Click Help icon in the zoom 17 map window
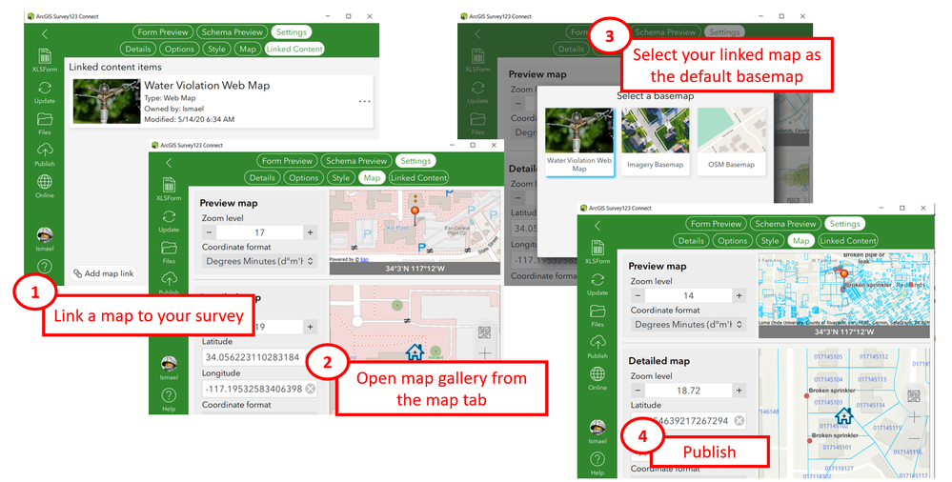This screenshot has width=952, height=482. point(169,396)
